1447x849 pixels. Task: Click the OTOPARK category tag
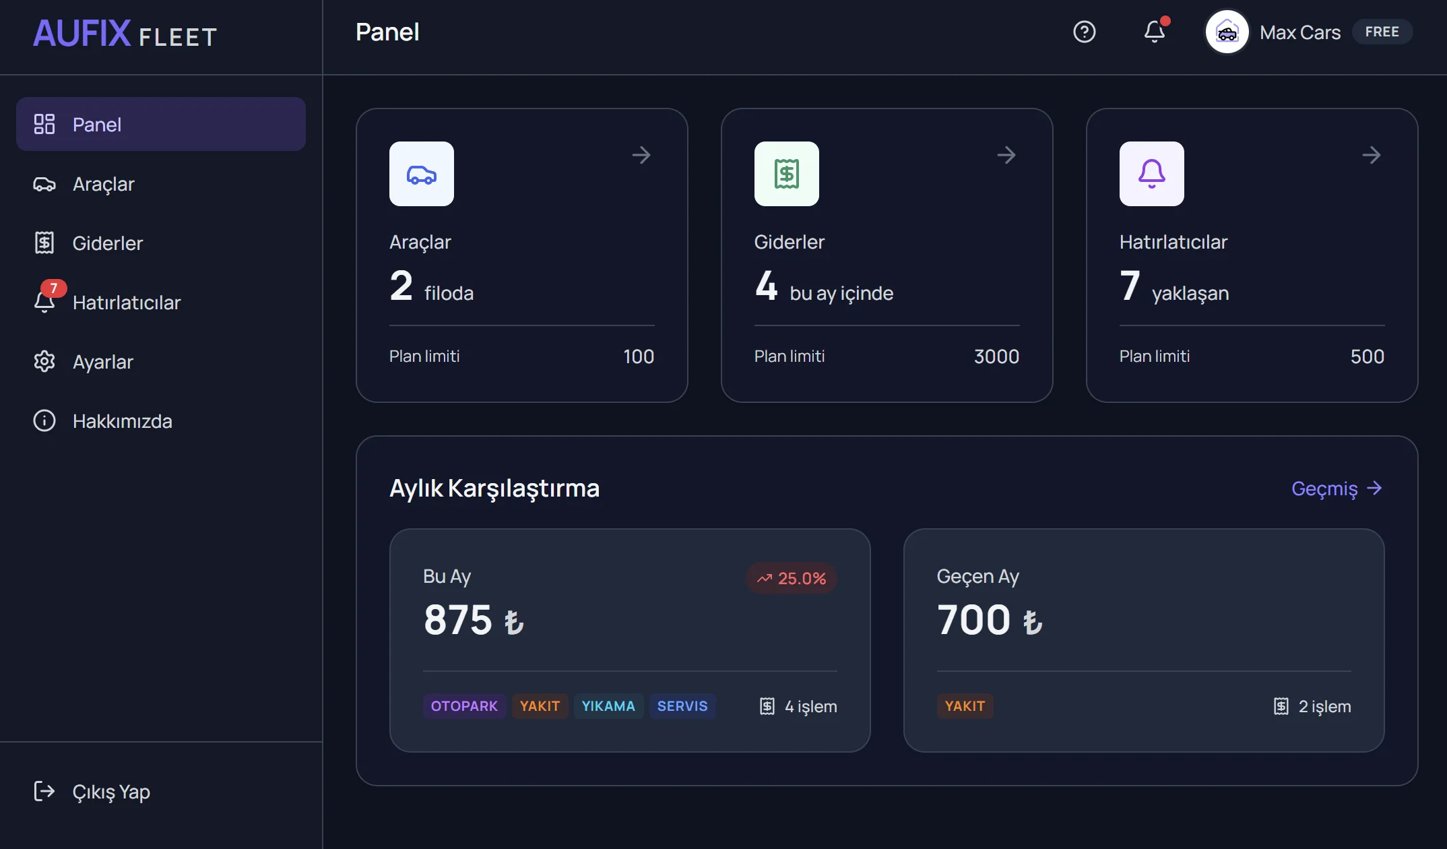(464, 706)
